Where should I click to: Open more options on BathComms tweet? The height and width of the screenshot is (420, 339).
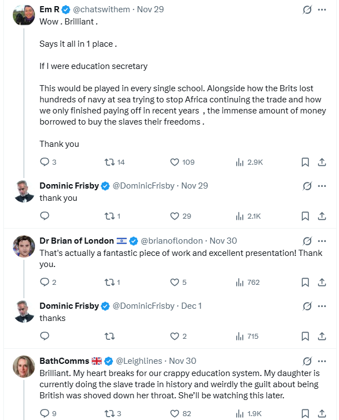pyautogui.click(x=322, y=361)
